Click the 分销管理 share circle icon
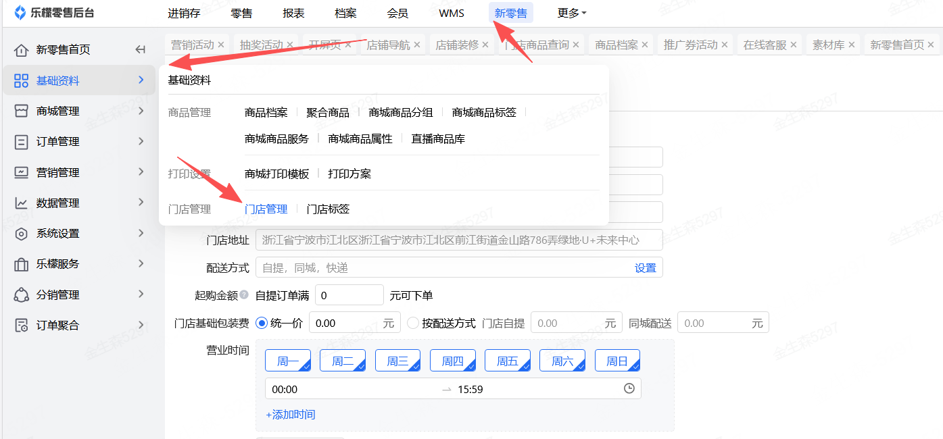The image size is (943, 439). [22, 294]
